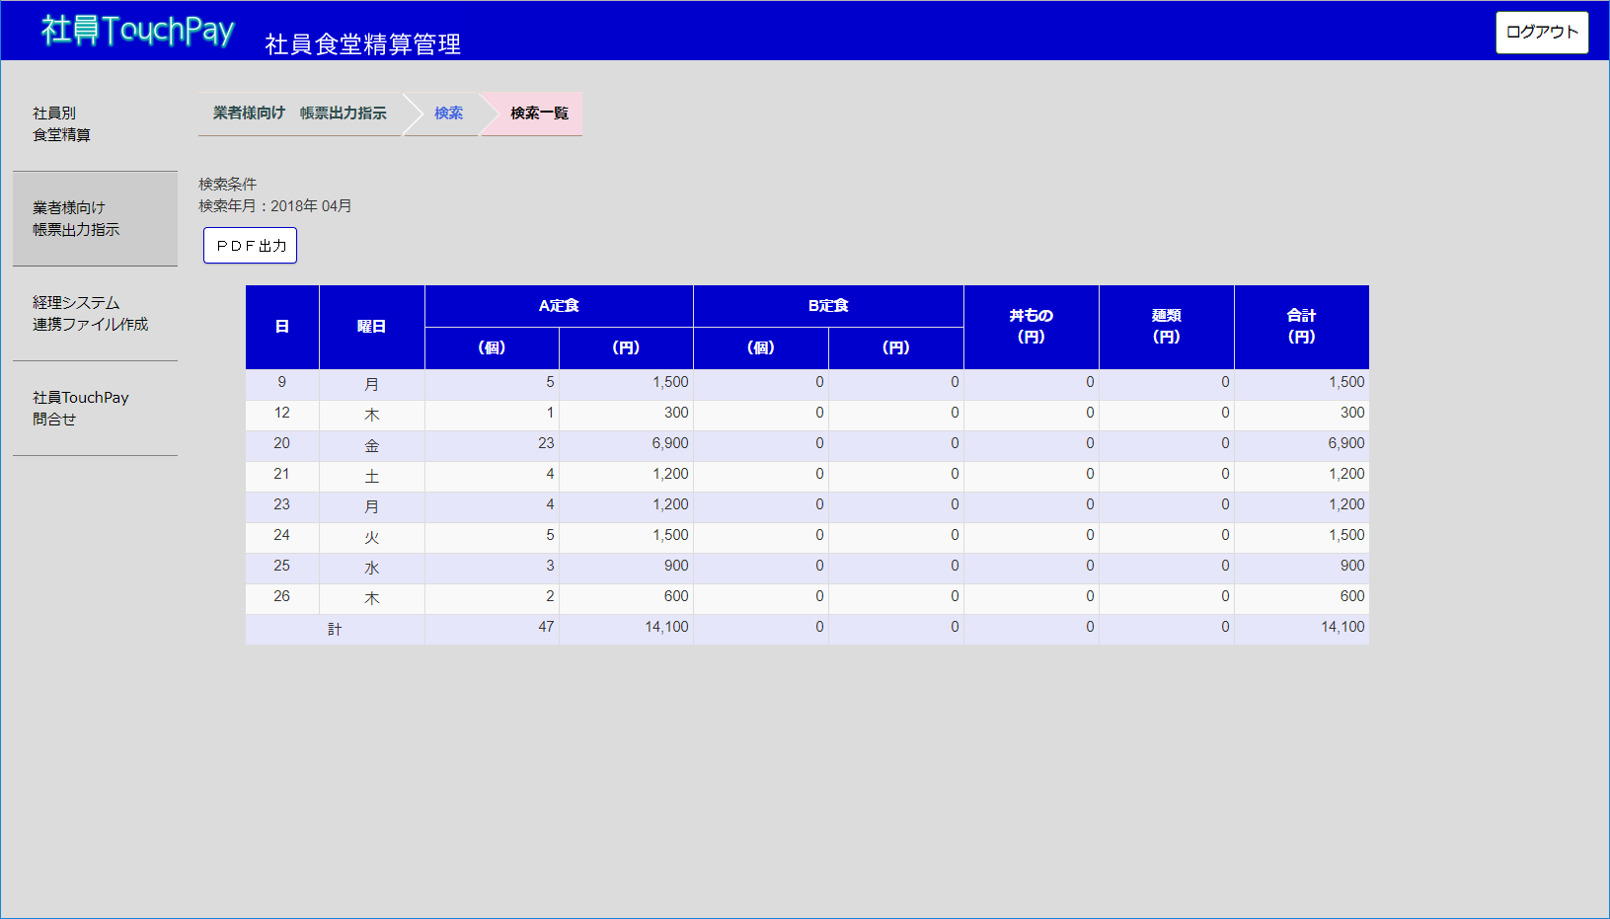The image size is (1610, 919).
Task: Click the 検索 breadcrumb step
Action: pos(448,114)
